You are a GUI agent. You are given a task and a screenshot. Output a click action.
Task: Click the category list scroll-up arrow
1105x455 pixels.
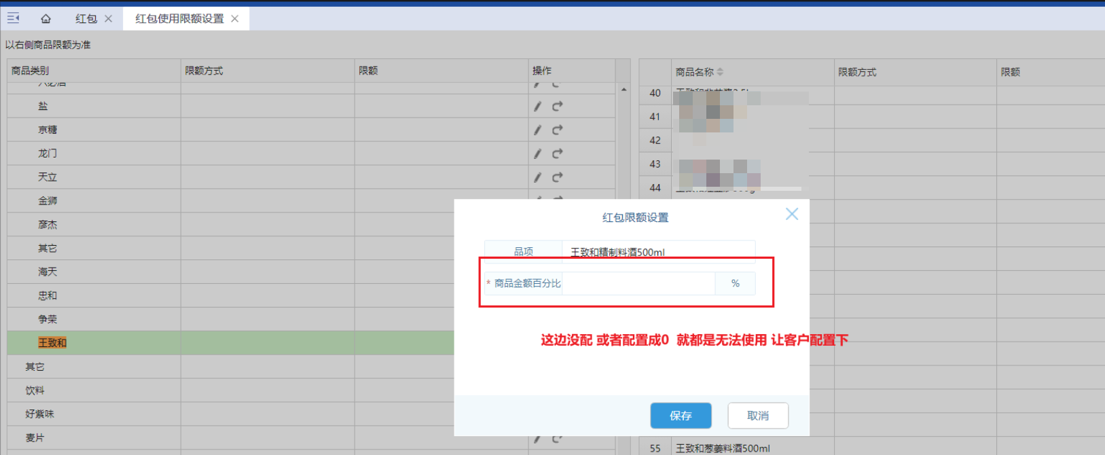(x=623, y=90)
